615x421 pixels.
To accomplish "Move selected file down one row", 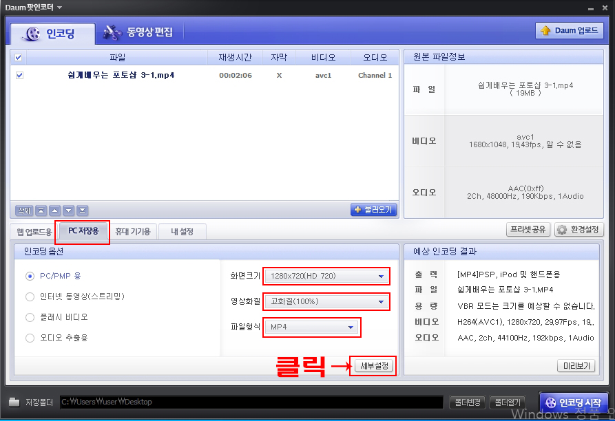I will (x=69, y=210).
